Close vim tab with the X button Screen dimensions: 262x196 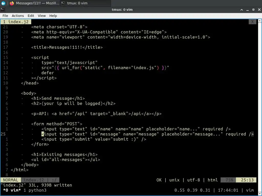coord(252,22)
